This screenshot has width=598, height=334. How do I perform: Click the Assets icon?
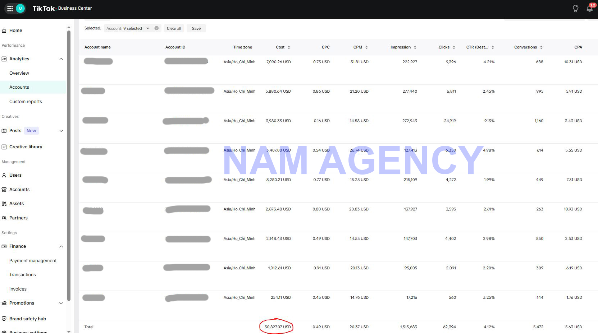click(4, 204)
